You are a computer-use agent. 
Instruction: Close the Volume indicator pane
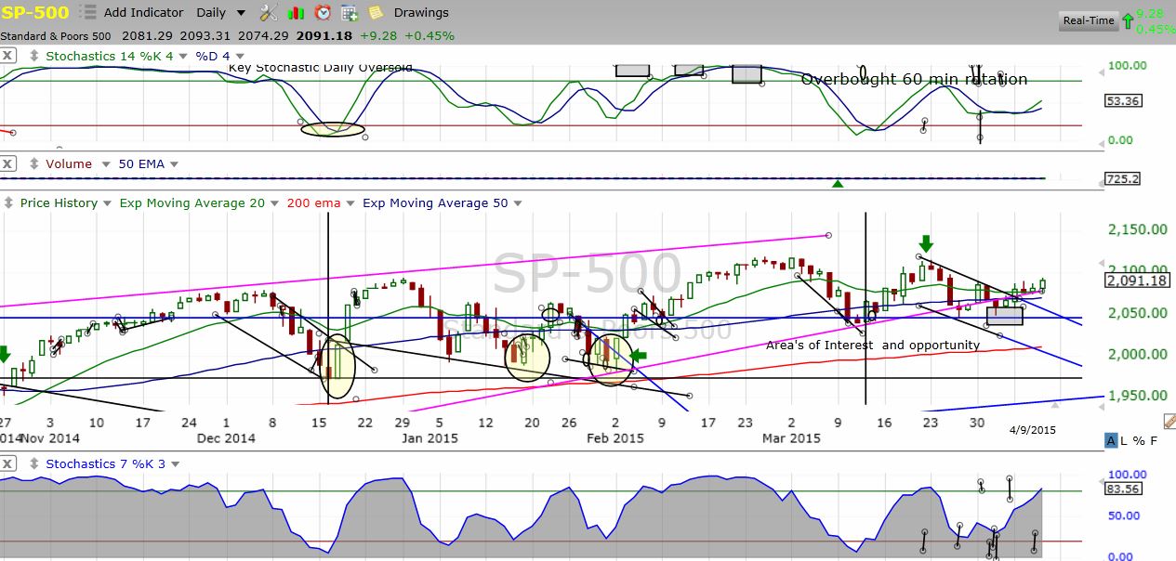click(7, 163)
